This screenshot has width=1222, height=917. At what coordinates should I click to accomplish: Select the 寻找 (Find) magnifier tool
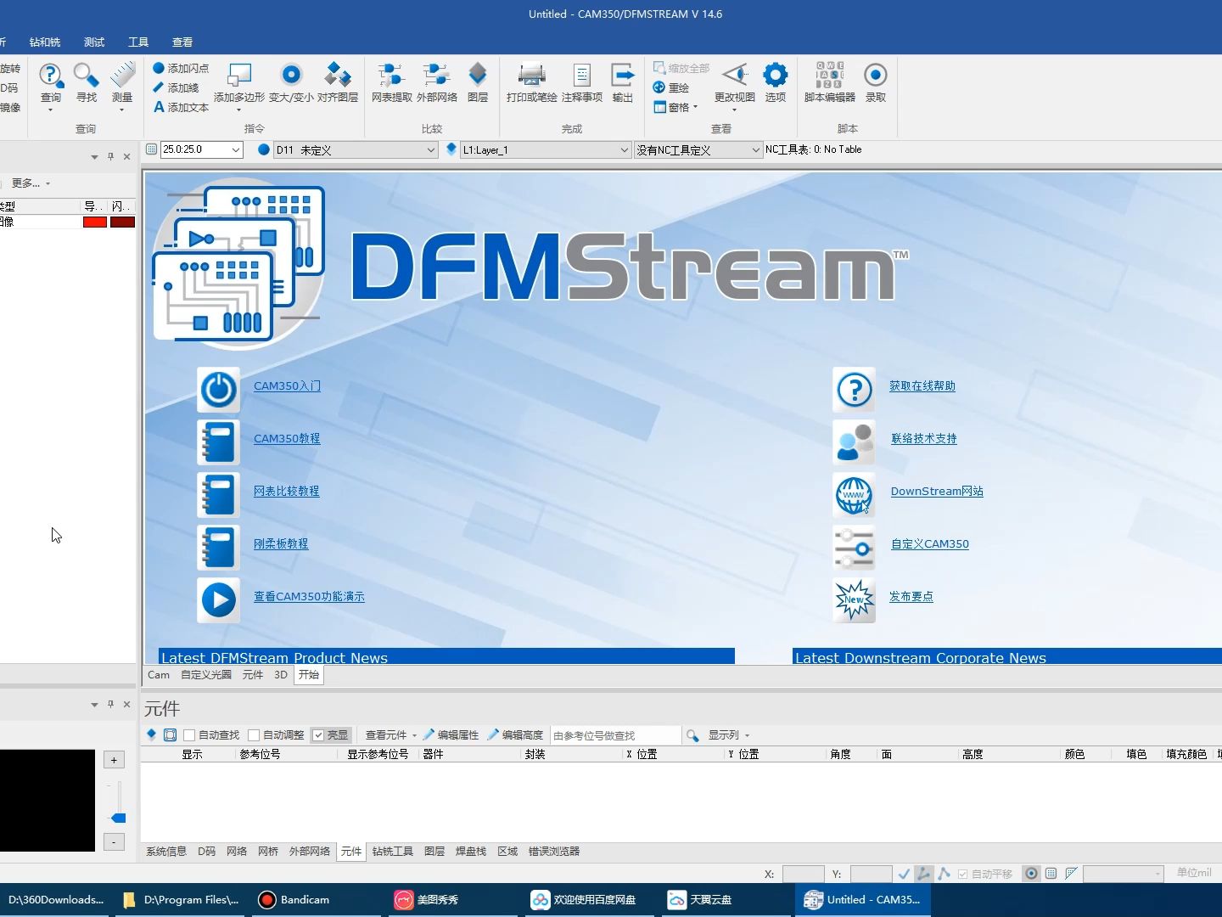click(87, 82)
